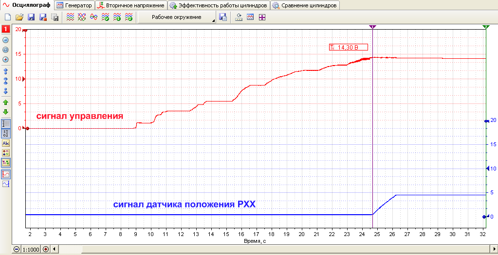Open the Генератор tab

(x=75, y=5)
